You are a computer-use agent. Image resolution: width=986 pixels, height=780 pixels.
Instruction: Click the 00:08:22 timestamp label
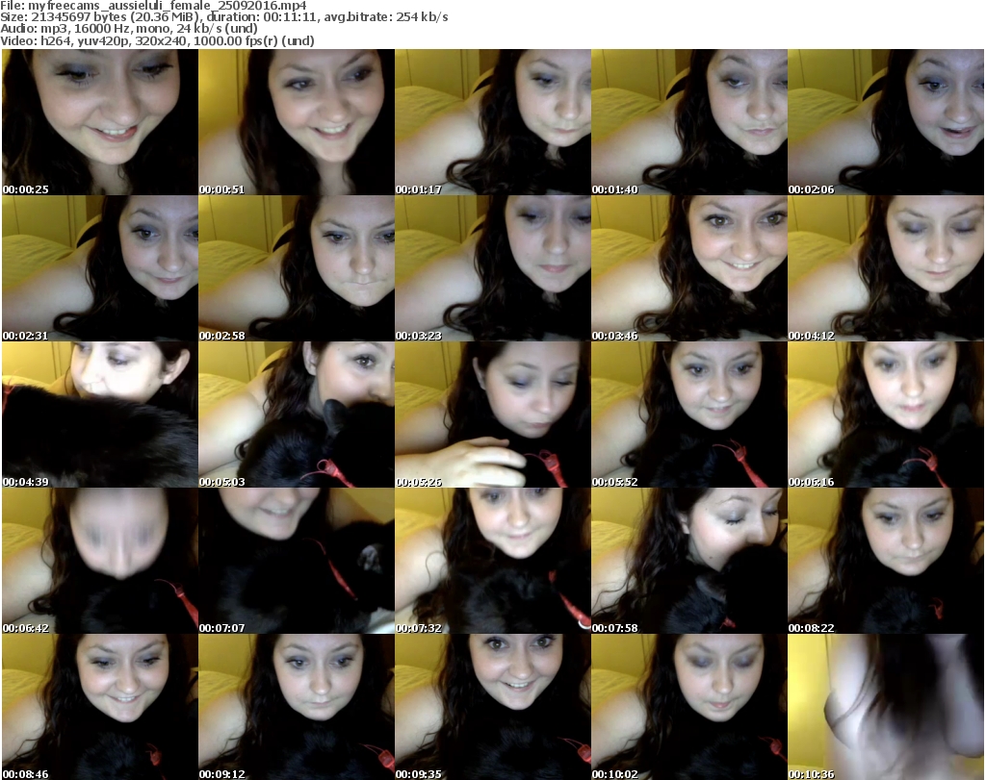tap(812, 628)
